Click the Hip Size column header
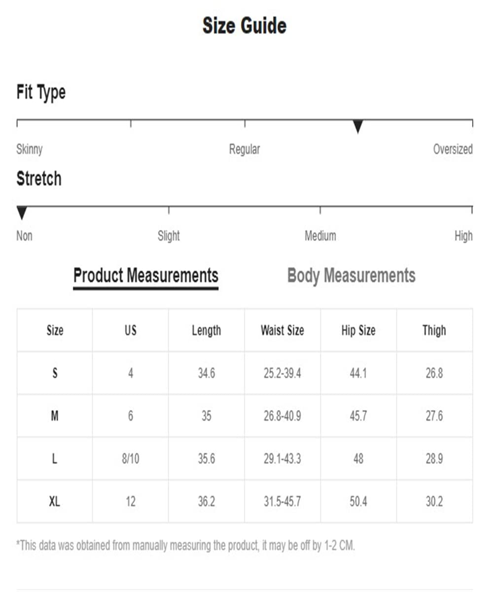The width and height of the screenshot is (493, 592). (x=358, y=331)
